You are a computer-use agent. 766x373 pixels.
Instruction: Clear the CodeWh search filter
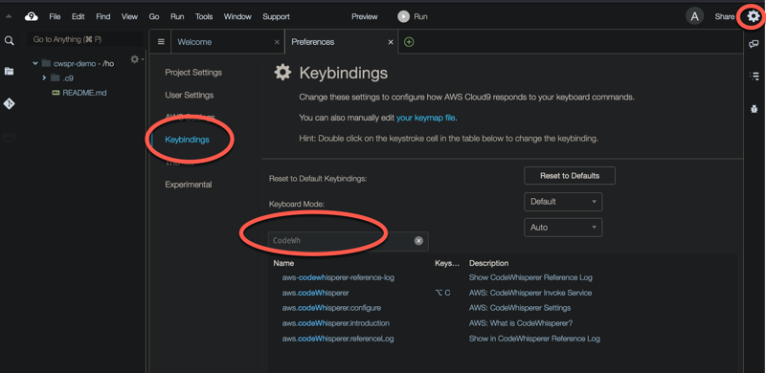[x=418, y=241]
